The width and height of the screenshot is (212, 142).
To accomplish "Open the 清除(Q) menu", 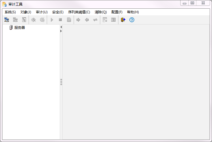I will tap(101, 12).
